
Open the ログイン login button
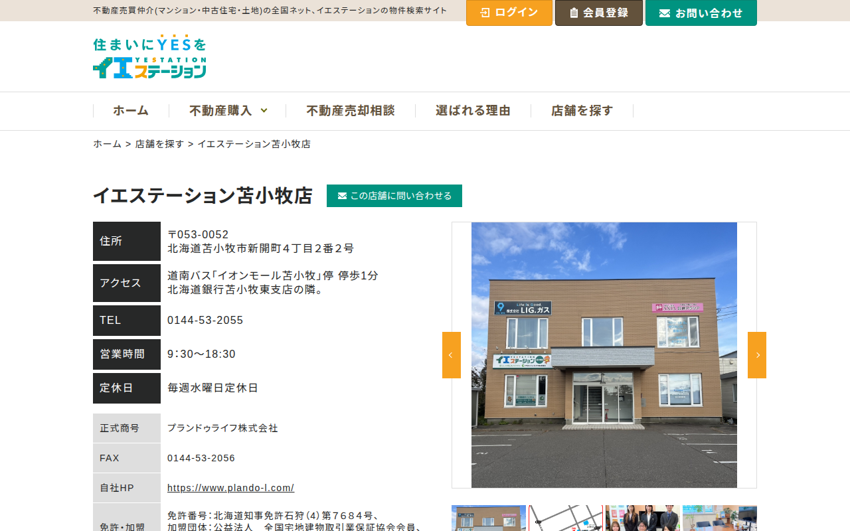(x=509, y=13)
